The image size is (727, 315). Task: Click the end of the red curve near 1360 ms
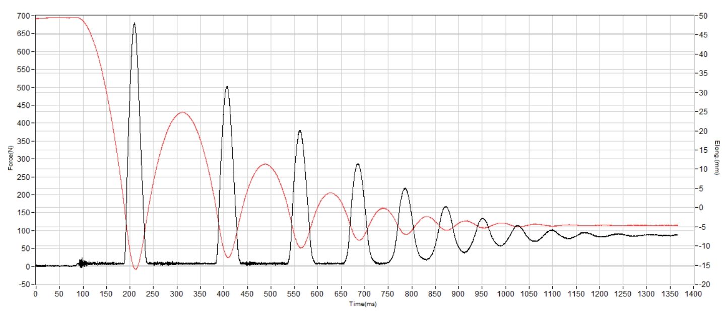[677, 225]
